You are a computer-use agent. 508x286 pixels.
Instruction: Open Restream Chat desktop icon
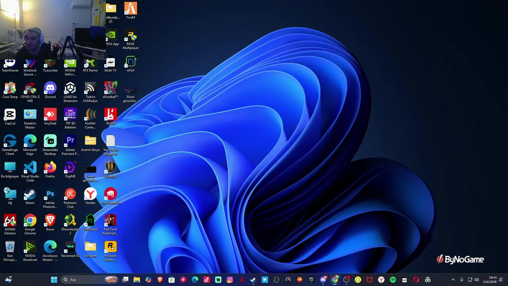(x=70, y=198)
